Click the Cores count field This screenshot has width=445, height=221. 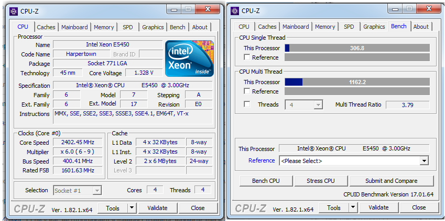(155, 190)
